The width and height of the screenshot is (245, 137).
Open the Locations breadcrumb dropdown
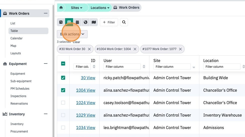pos(100,8)
